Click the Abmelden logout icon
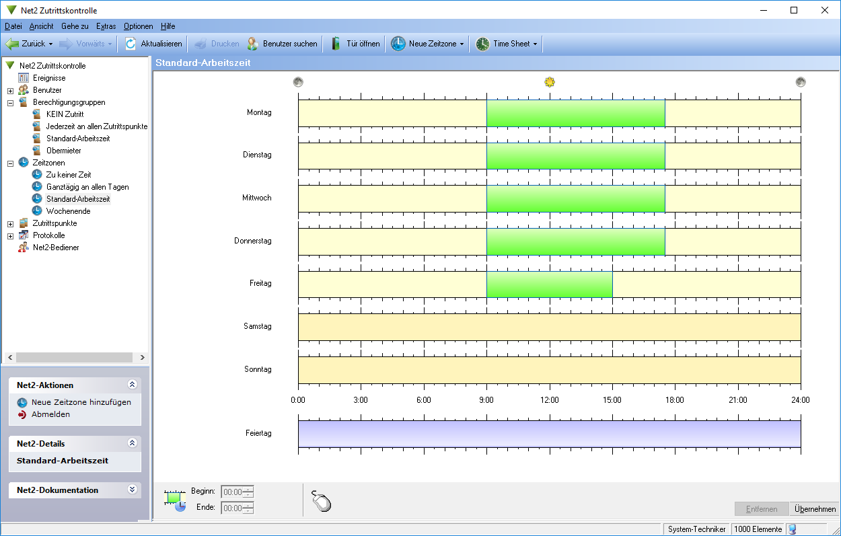The image size is (841, 536). (x=22, y=414)
